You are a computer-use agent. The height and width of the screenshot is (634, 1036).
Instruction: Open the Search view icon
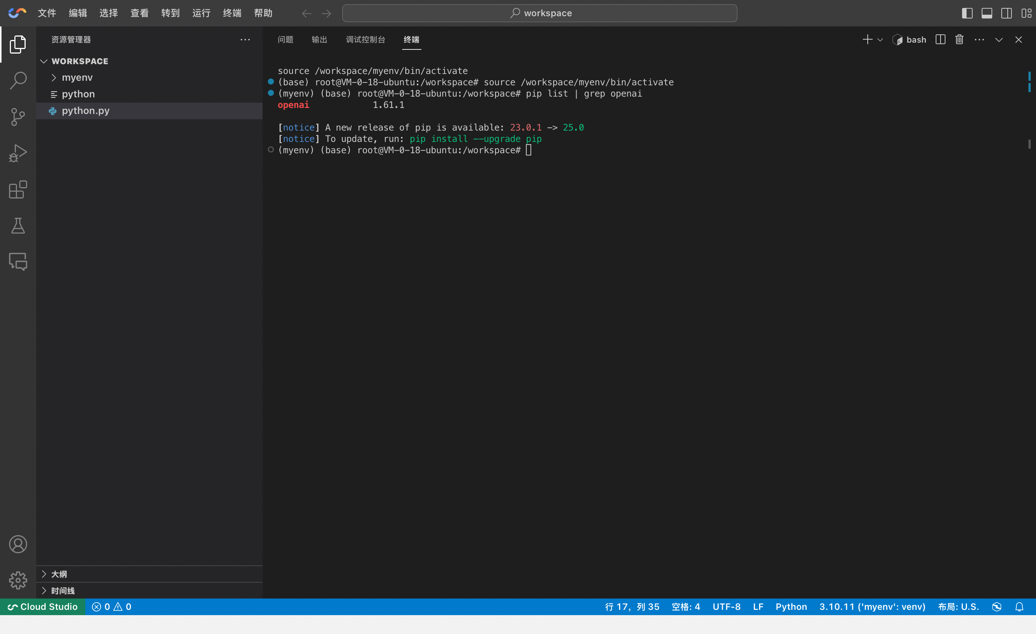(x=18, y=80)
